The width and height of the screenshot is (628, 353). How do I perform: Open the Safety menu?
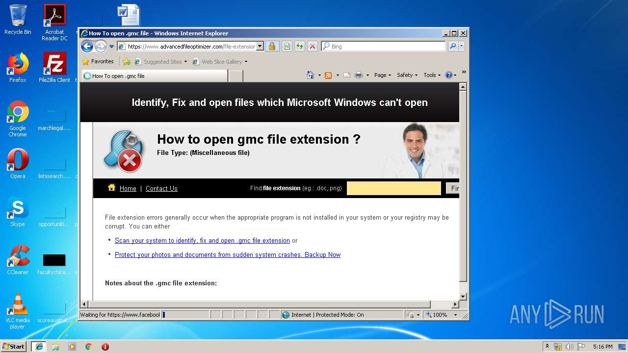pyautogui.click(x=407, y=75)
